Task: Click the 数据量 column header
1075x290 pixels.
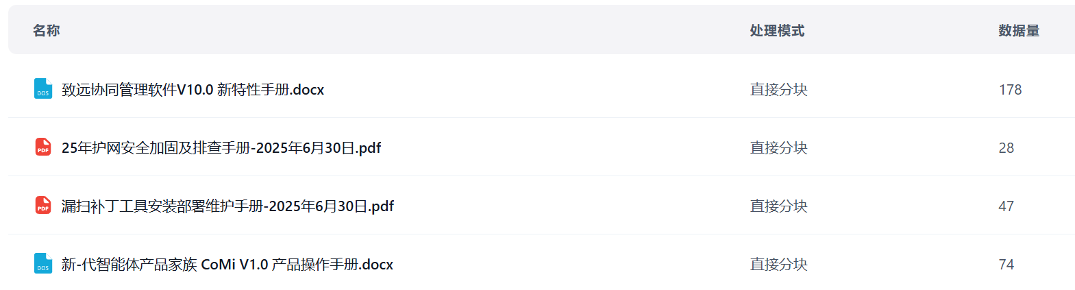Action: pos(1019,30)
